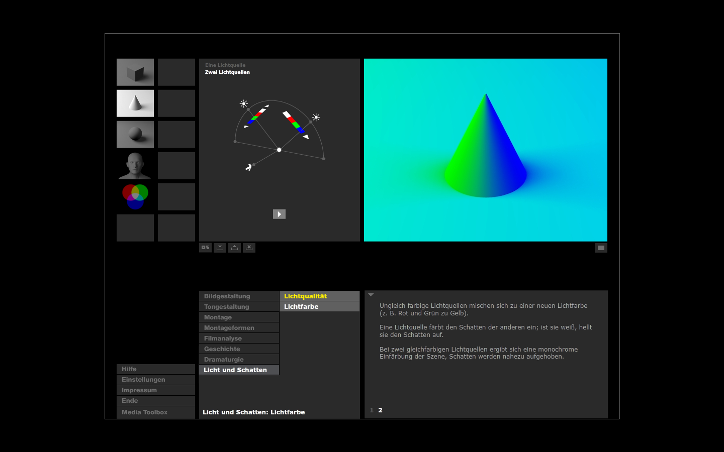The image size is (724, 452).
Task: Select Zwei Lichtquellen option
Action: pyautogui.click(x=227, y=72)
